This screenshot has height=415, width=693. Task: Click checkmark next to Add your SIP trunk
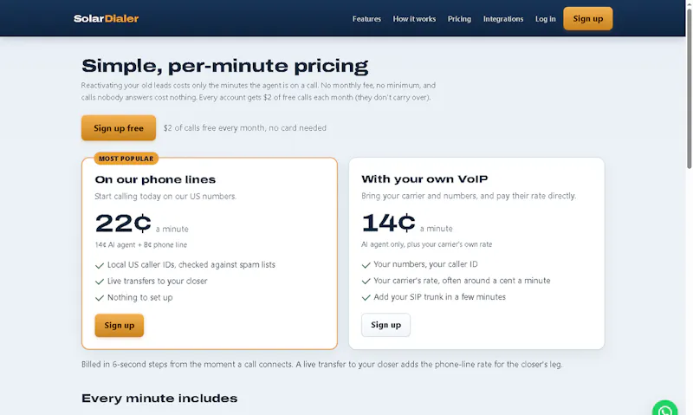pyautogui.click(x=366, y=297)
